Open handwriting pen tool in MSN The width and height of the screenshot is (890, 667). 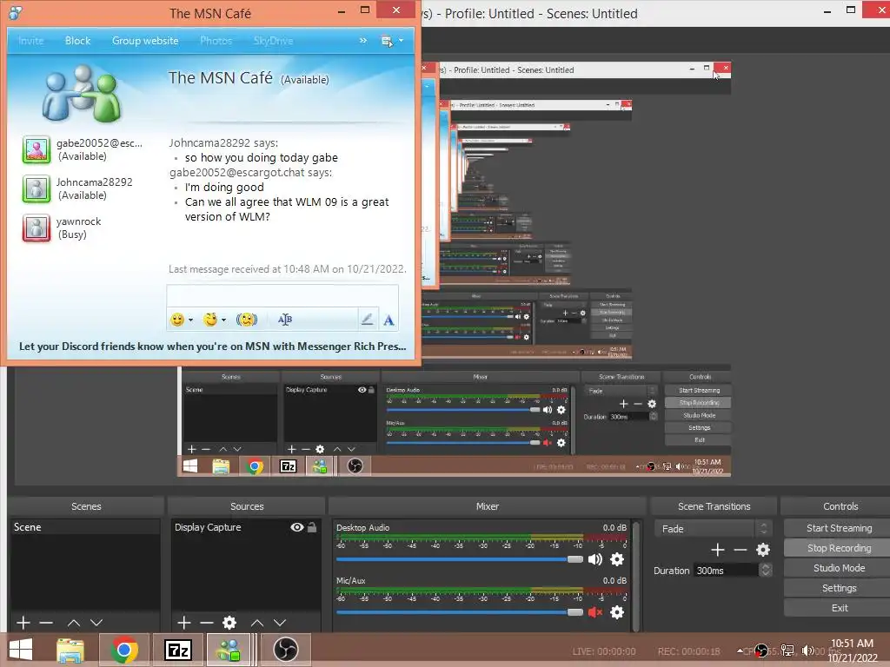pyautogui.click(x=368, y=320)
